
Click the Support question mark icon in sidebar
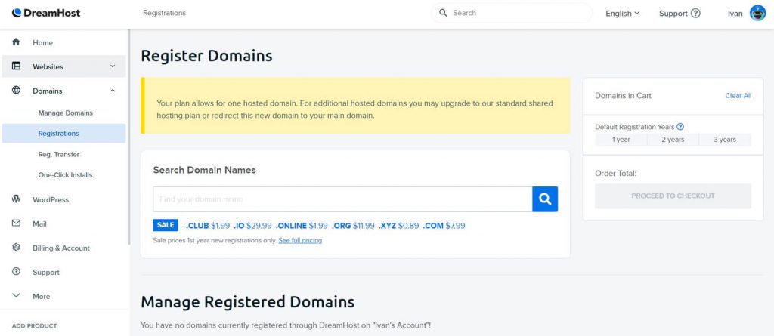click(17, 271)
